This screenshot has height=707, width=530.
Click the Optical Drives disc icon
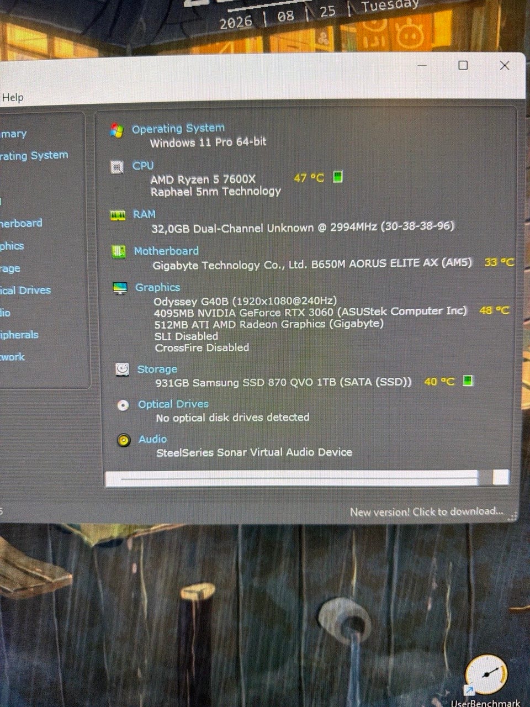pos(123,405)
